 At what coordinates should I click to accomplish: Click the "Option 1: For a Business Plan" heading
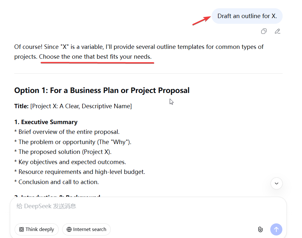pyautogui.click(x=102, y=90)
